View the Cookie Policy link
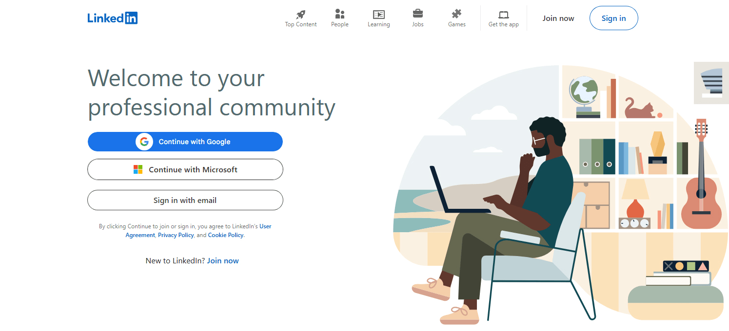The image size is (729, 331). [x=225, y=235]
